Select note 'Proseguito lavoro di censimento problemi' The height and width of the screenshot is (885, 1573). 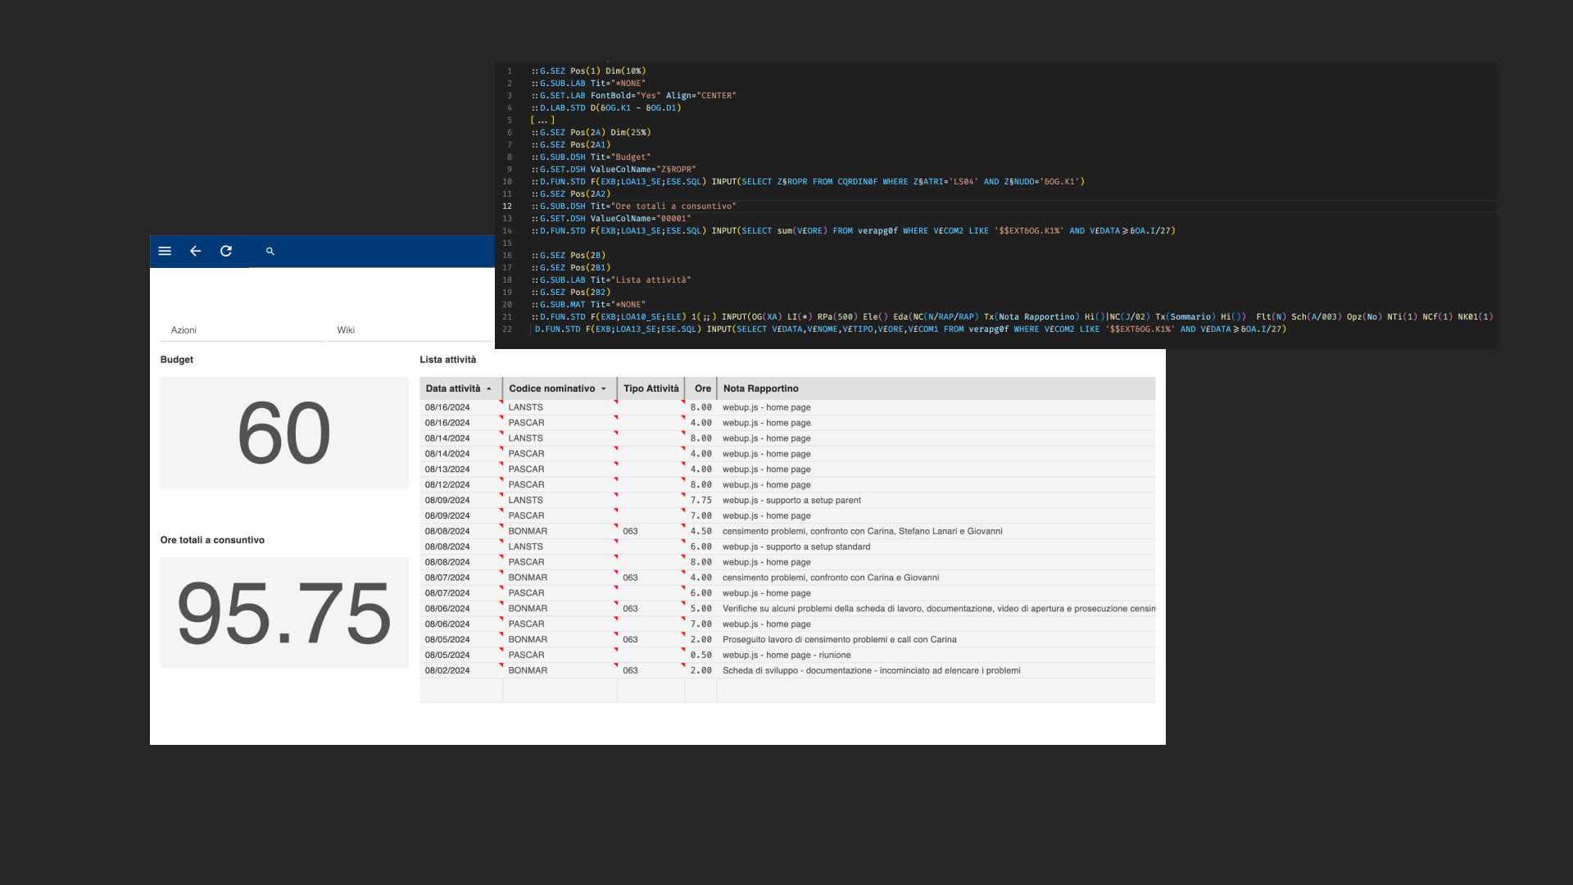point(840,640)
